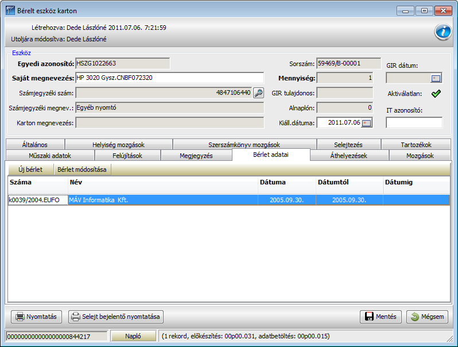Click the GIR tulajdonos field
458x347 pixels.
tap(345, 93)
